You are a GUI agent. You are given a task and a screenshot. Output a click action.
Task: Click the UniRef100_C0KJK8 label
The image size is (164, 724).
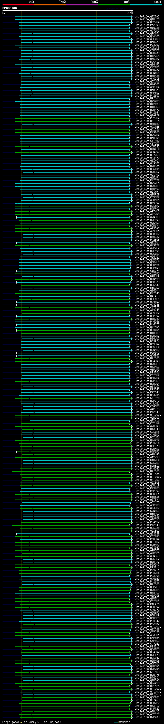tap(147, 48)
